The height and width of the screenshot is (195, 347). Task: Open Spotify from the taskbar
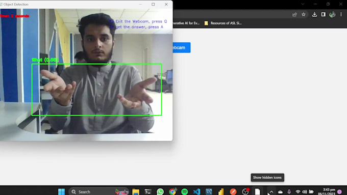[184, 191]
